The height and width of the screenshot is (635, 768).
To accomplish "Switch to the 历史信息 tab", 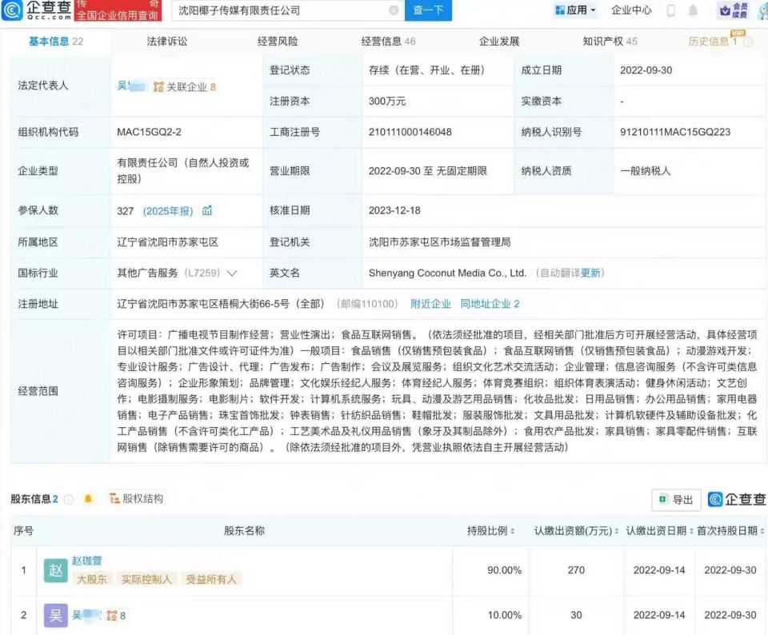I will (x=712, y=42).
